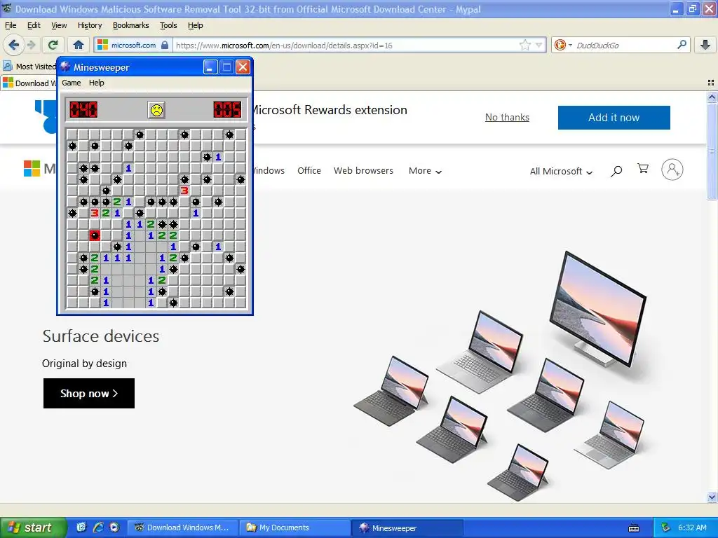Open the Game menu in Minesweeper
The width and height of the screenshot is (718, 538).
tap(72, 83)
